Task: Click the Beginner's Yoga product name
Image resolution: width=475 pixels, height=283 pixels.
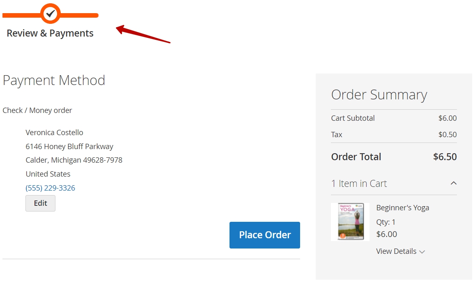Action: pyautogui.click(x=403, y=208)
